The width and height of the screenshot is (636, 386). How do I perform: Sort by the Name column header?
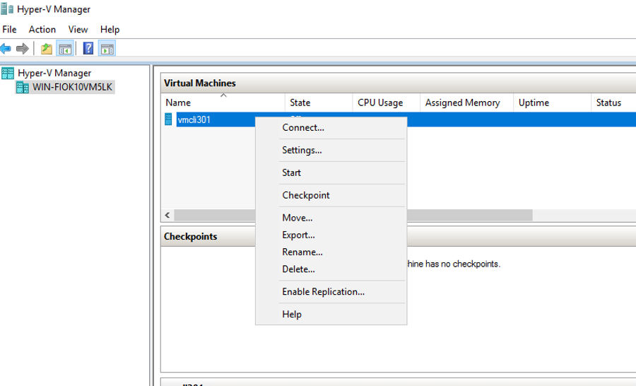(x=223, y=103)
